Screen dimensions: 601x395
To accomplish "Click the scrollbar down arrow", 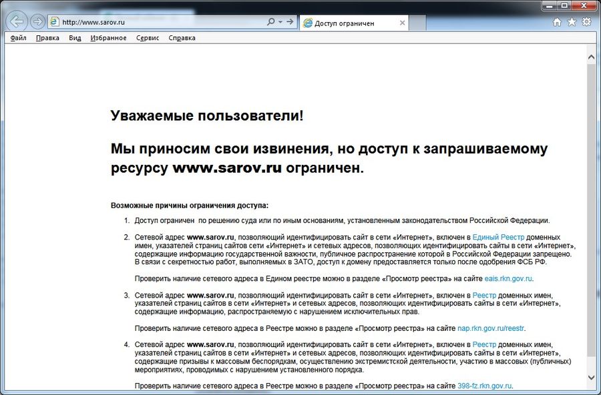I will [592, 378].
